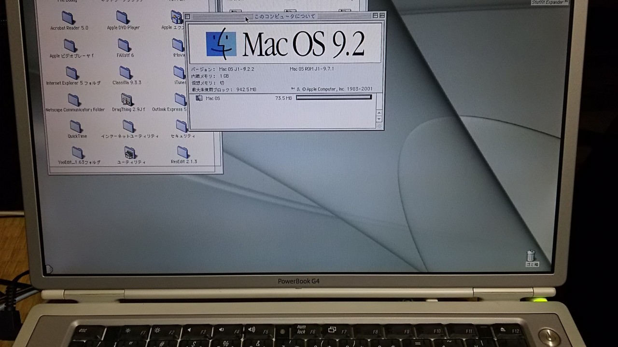The height and width of the screenshot is (347, 618).
Task: Select the YooEdit_1.63フォルダ folder
Action: point(78,153)
